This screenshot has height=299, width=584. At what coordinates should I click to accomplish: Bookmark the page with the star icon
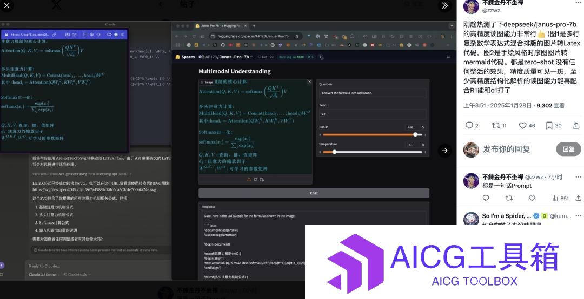coord(297,36)
